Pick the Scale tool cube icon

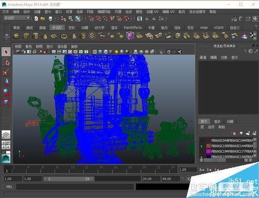tap(6, 102)
